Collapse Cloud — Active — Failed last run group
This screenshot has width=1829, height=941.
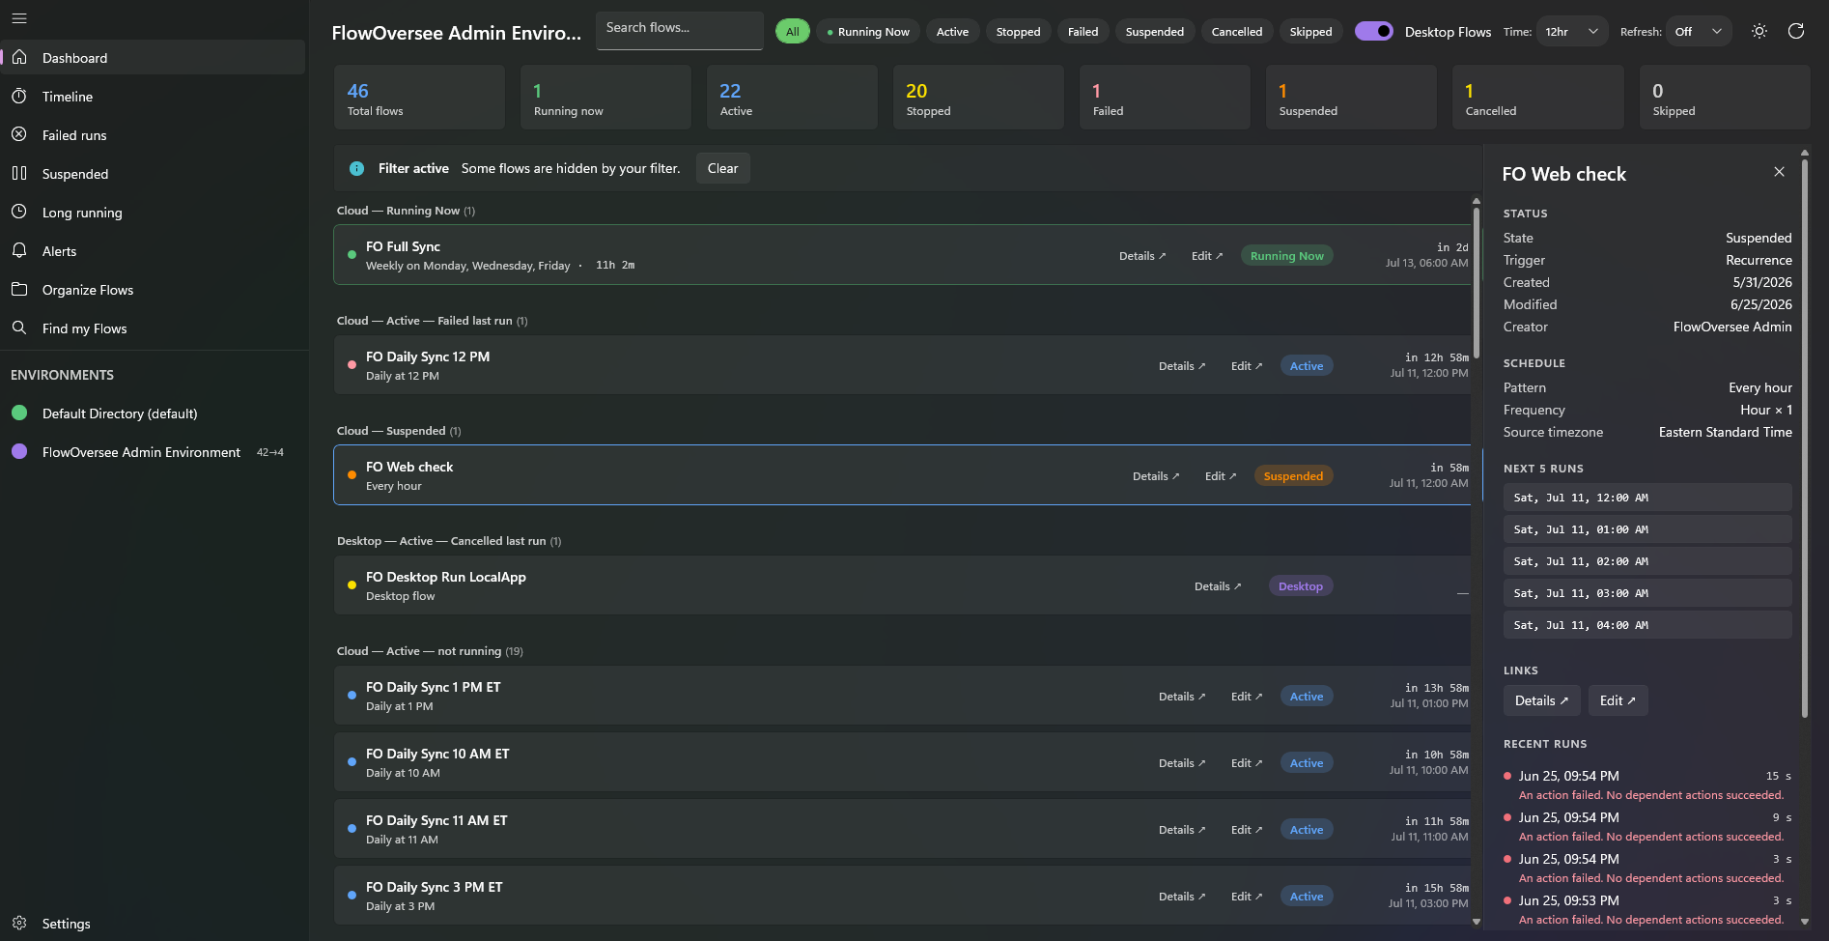pos(432,321)
